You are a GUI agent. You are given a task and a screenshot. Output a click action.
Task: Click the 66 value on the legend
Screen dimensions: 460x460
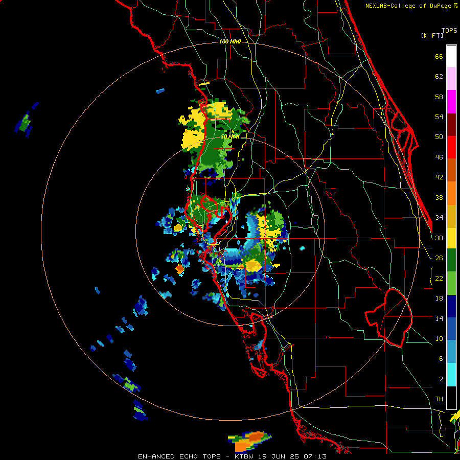pyautogui.click(x=439, y=56)
